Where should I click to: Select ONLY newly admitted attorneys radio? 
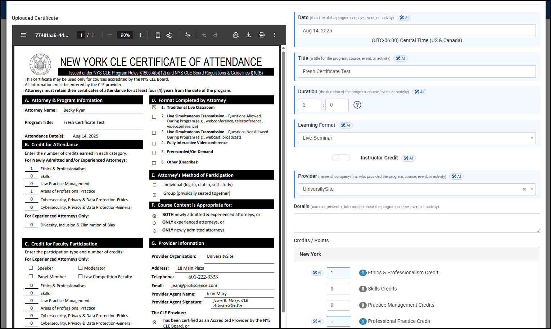pos(154,231)
